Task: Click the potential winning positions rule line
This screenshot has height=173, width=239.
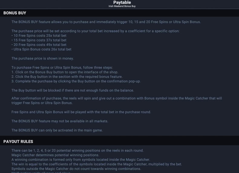Action: coord(77,150)
